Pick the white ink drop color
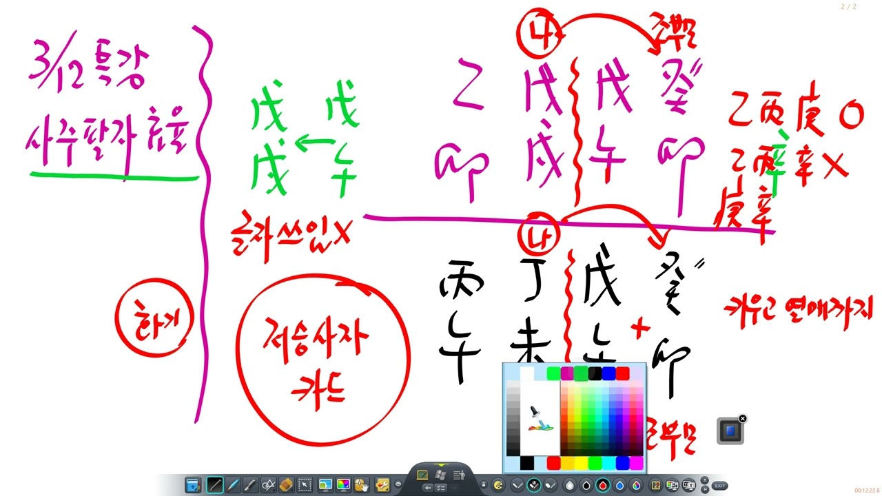The width and height of the screenshot is (882, 496). (x=570, y=485)
